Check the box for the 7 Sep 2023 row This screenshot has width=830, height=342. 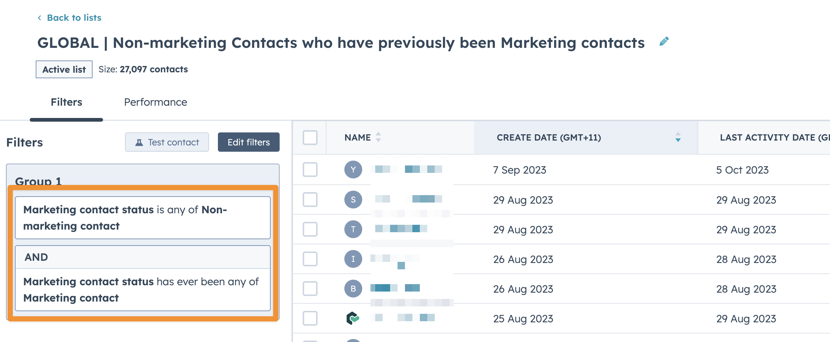click(310, 170)
